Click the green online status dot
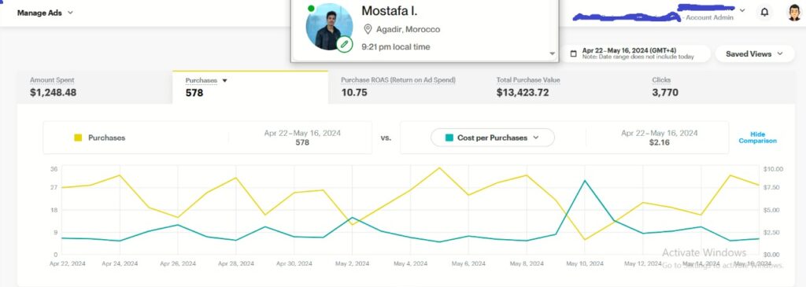This screenshot has height=287, width=806. pos(311,8)
